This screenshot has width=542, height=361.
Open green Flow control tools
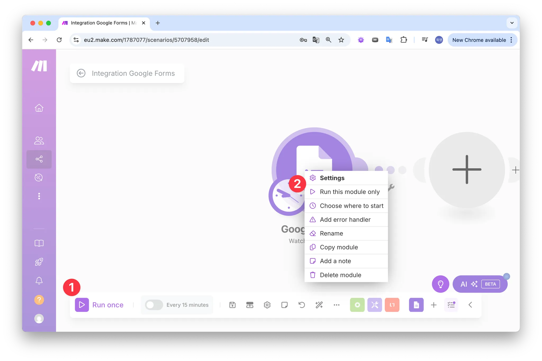pyautogui.click(x=357, y=305)
